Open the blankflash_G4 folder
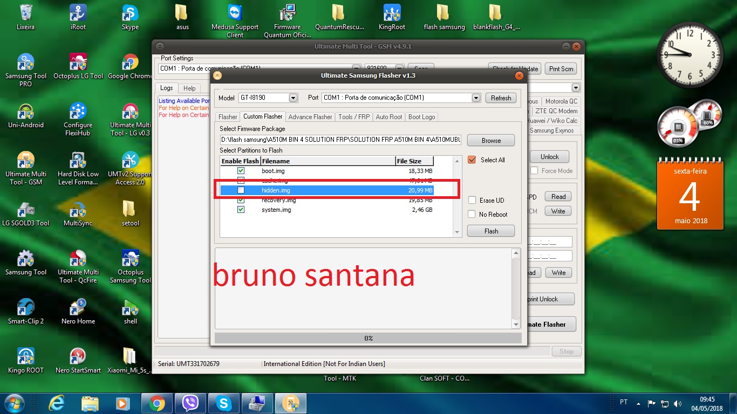 496,16
